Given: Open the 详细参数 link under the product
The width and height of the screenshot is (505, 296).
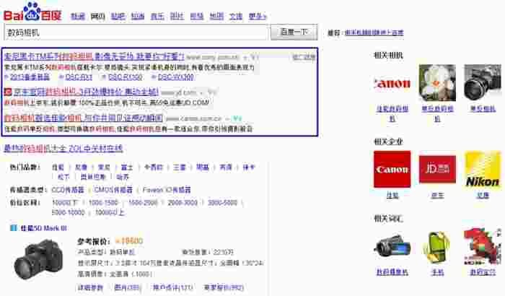Looking at the screenshot, I should point(90,287).
